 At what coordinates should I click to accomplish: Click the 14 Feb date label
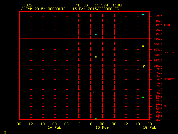[55, 127]
